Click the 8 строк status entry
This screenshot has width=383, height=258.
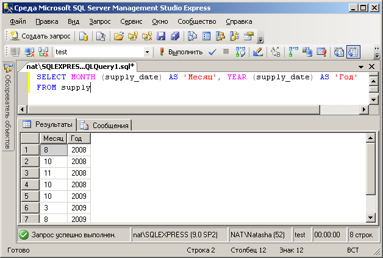[x=363, y=235]
